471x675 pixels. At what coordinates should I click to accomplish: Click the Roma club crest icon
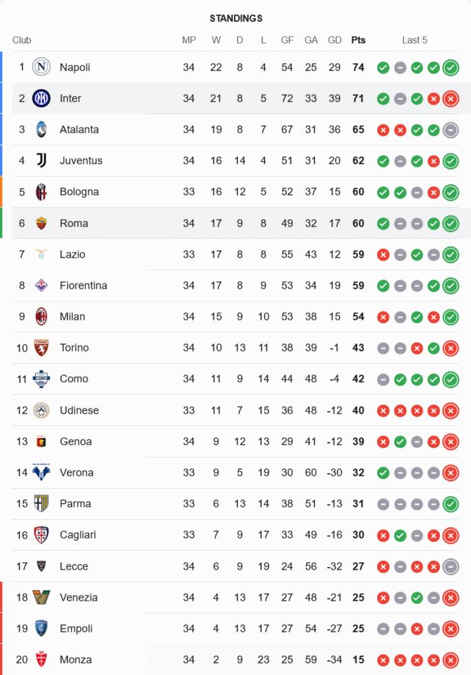41,223
